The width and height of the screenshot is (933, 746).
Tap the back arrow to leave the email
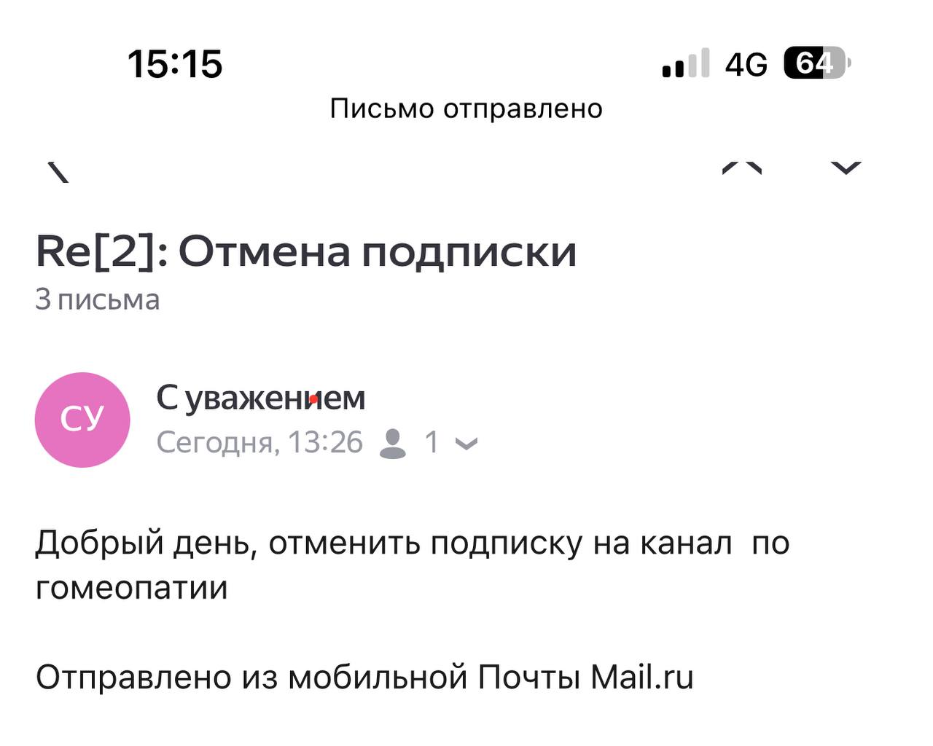pos(58,171)
